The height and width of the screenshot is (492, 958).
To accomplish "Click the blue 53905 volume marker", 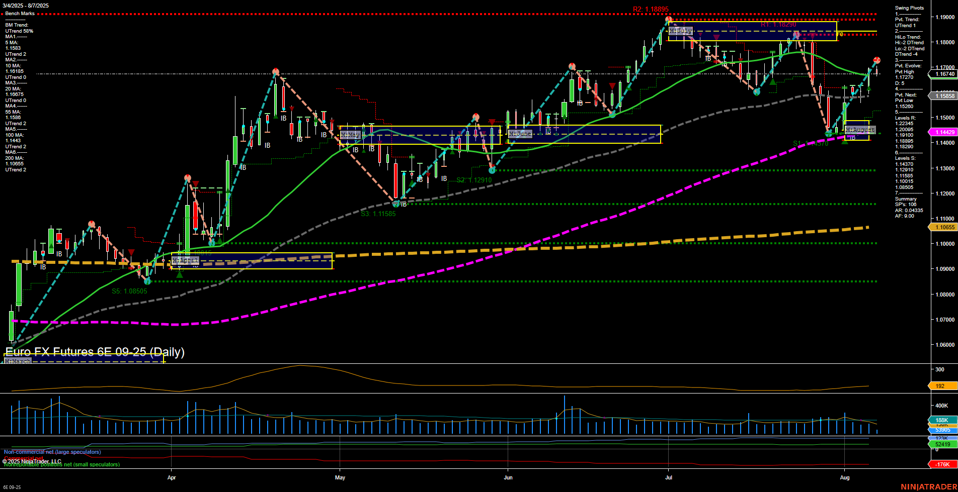I will (942, 430).
